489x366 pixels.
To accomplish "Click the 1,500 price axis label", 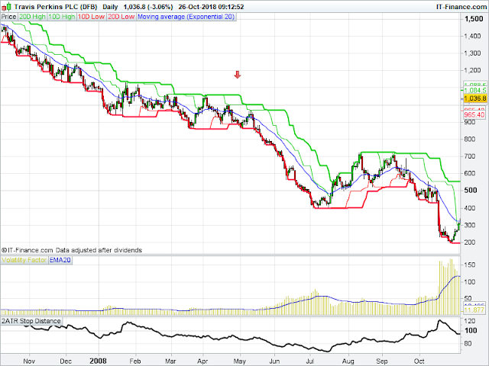I will [x=474, y=19].
